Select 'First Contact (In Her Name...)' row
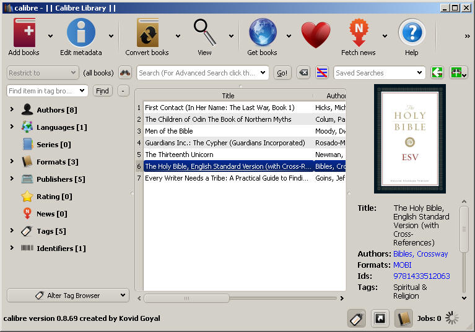475x332 pixels. 242,108
